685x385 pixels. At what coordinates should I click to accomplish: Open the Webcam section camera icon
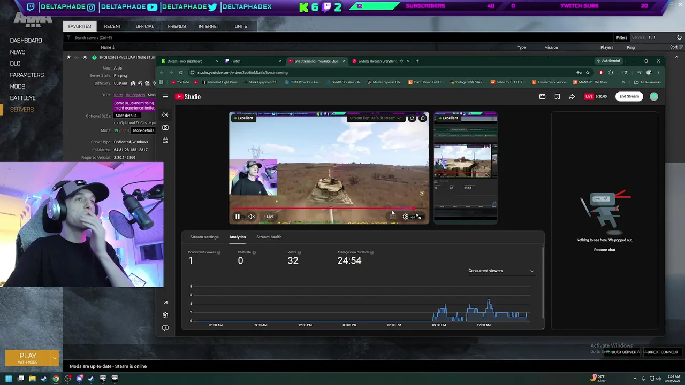165,127
